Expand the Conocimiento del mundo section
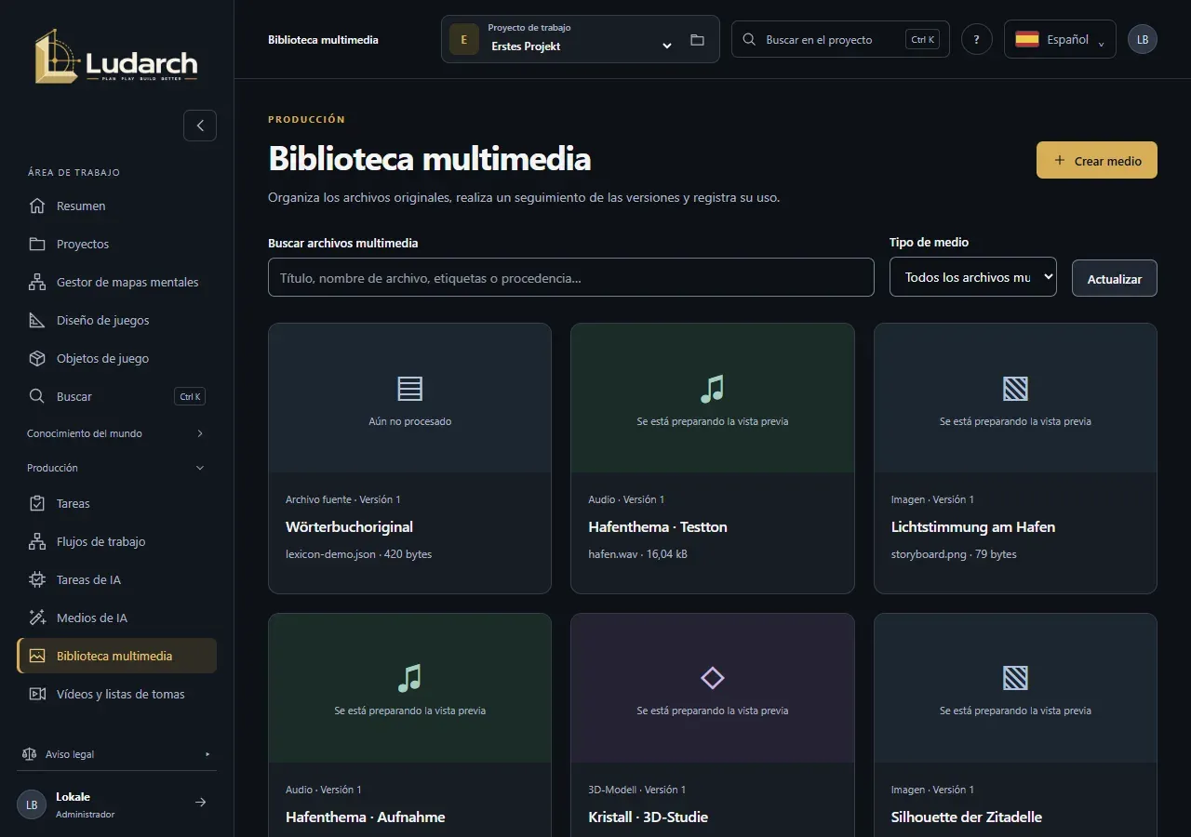This screenshot has height=837, width=1191. click(116, 433)
